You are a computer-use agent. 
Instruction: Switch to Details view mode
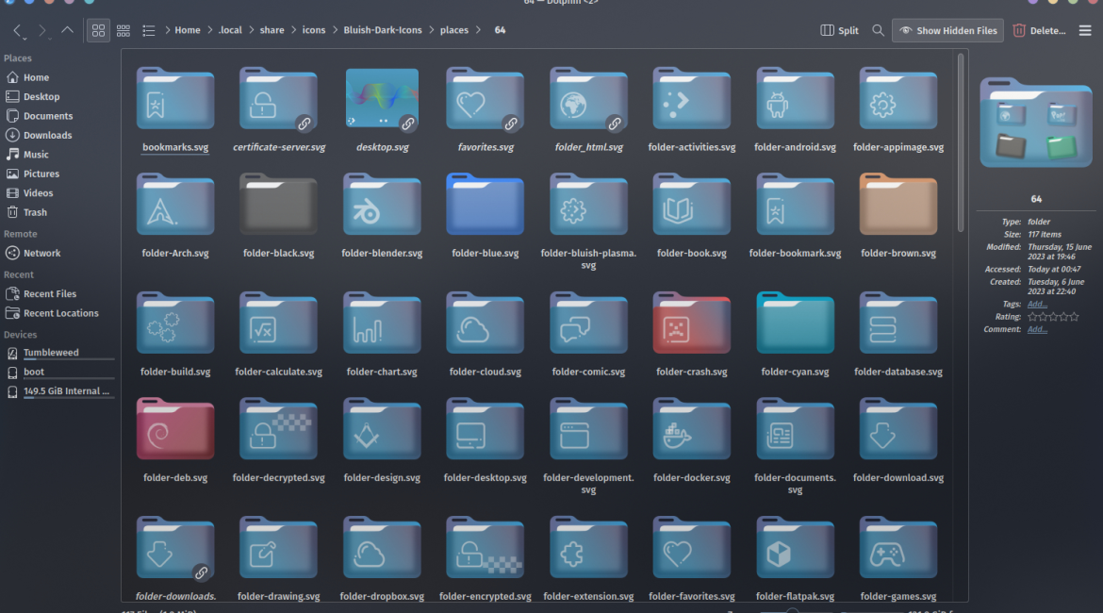149,30
